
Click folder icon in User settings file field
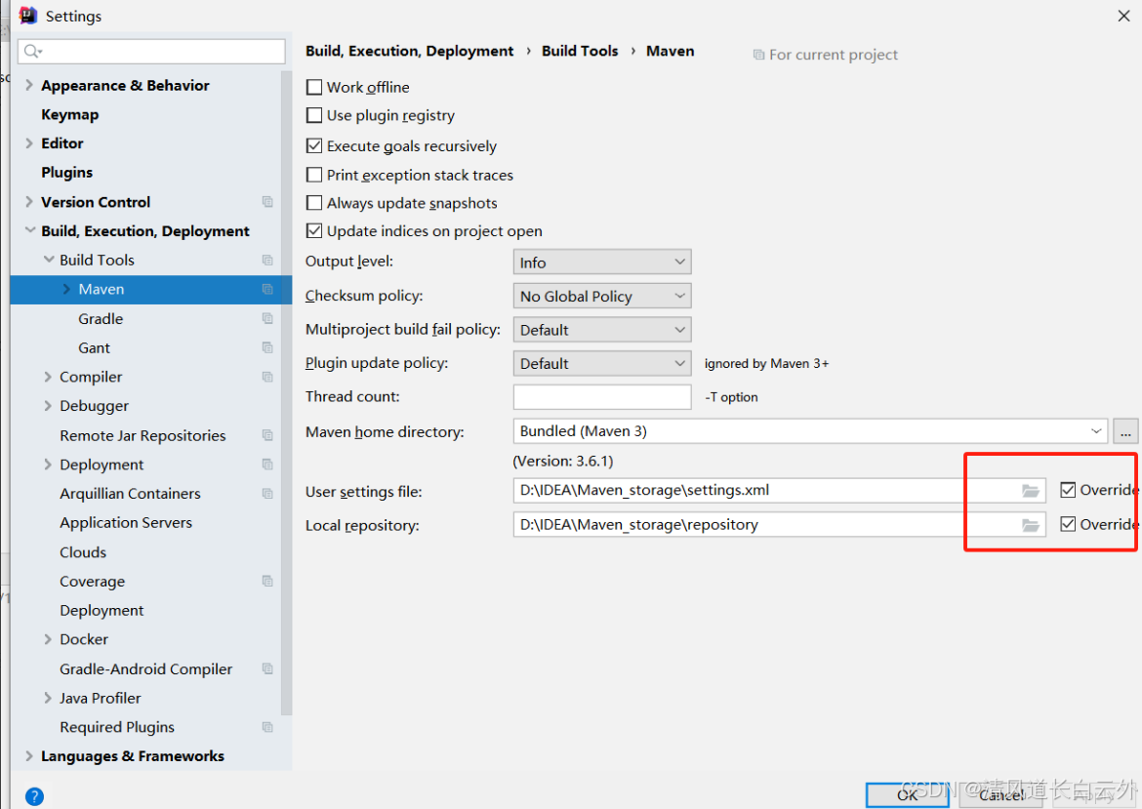point(1030,491)
